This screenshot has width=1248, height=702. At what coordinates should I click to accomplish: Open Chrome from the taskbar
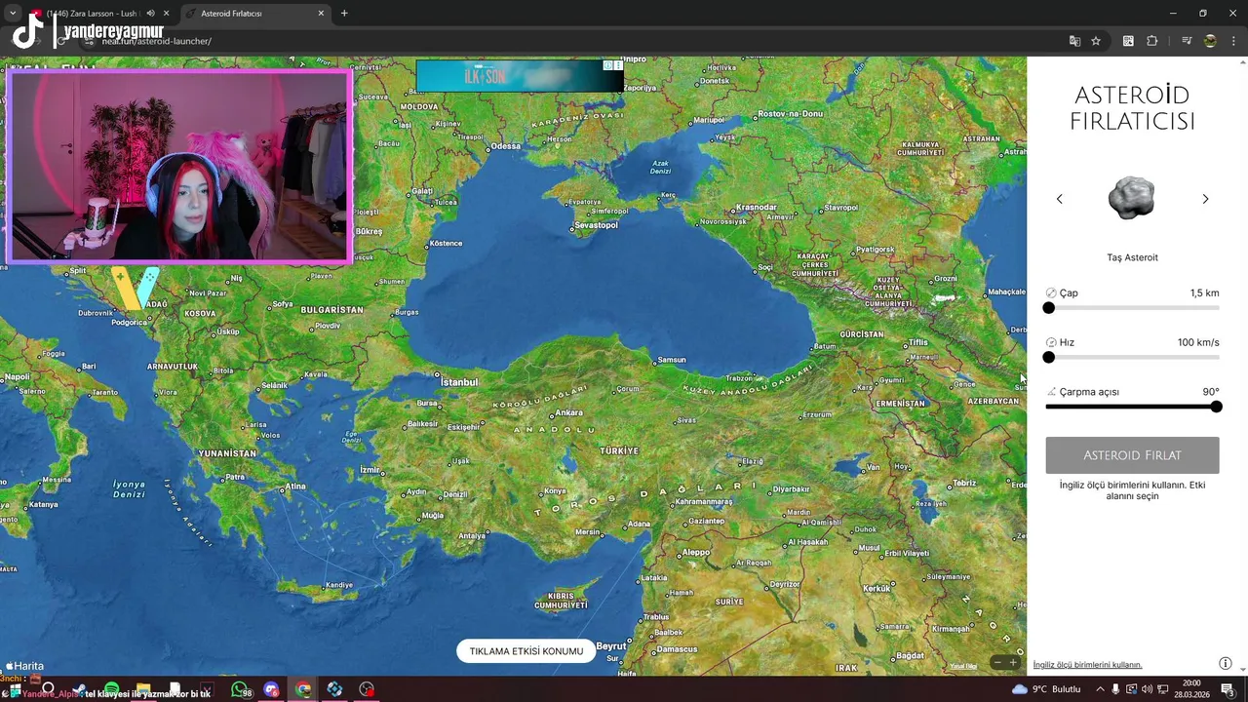(303, 689)
